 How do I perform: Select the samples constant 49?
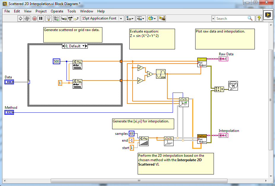tap(131, 134)
